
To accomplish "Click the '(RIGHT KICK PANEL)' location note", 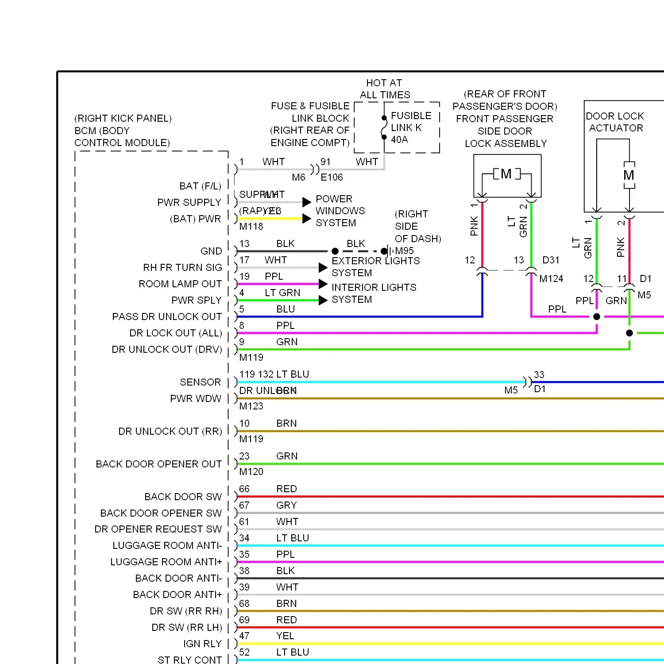I will (x=123, y=118).
